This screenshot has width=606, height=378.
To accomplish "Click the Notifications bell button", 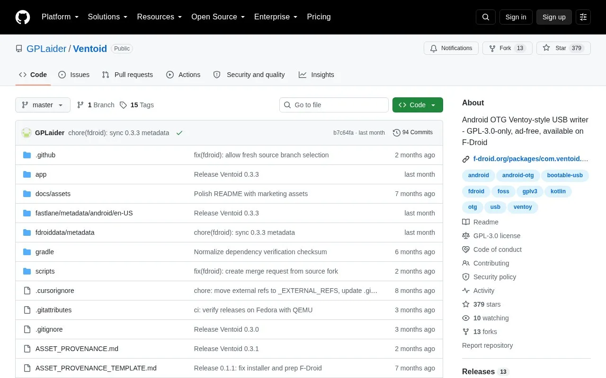I will pos(451,48).
